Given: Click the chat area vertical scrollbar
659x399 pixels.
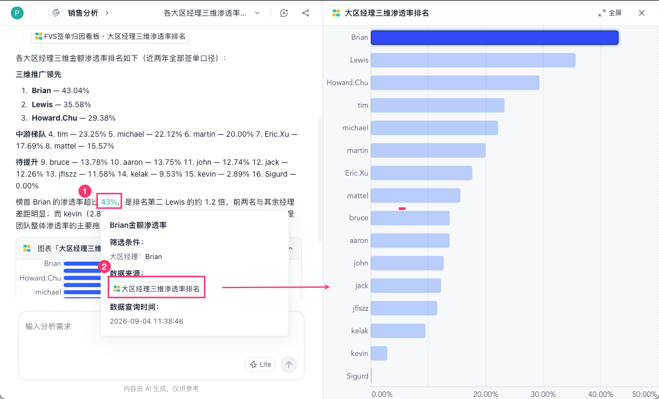Looking at the screenshot, I should tap(319, 179).
